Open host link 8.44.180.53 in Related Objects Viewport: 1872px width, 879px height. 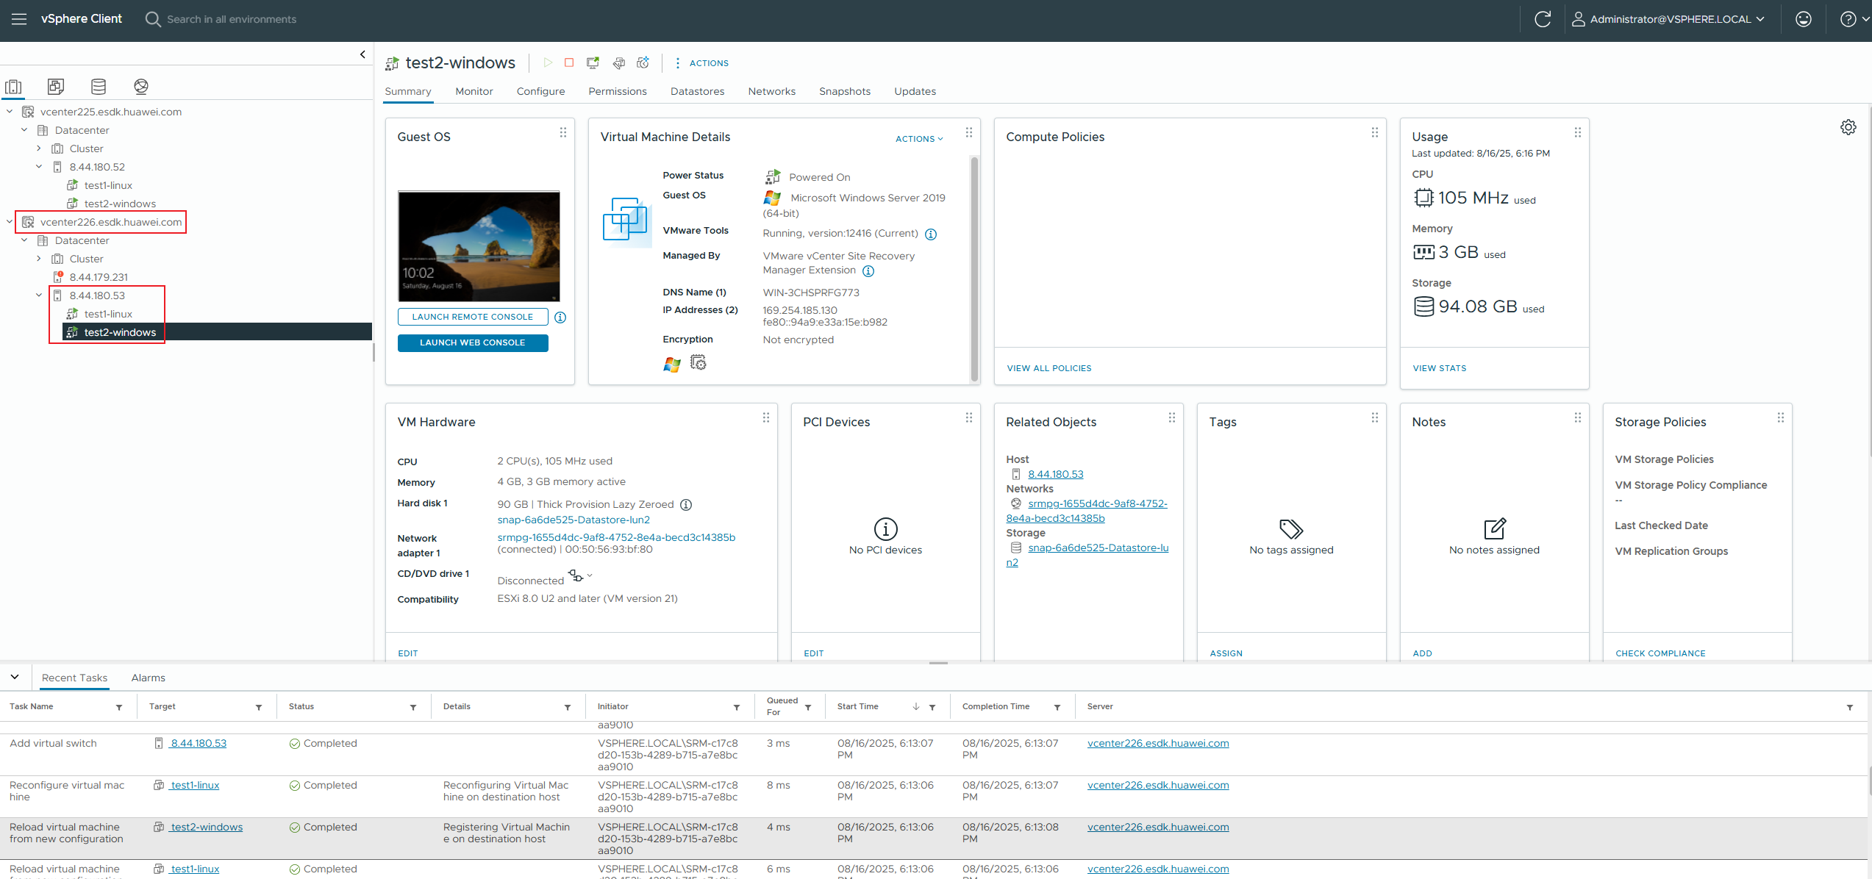(1056, 474)
